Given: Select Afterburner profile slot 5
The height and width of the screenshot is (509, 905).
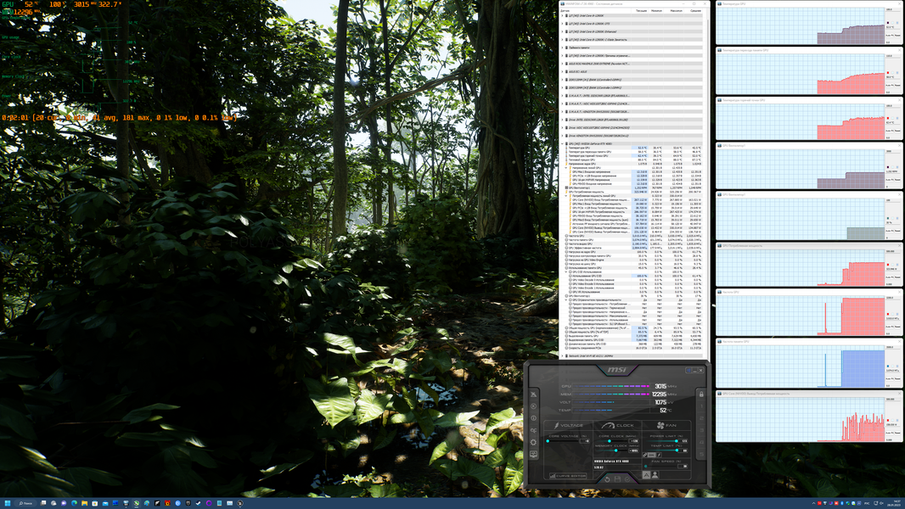Looking at the screenshot, I should (701, 454).
